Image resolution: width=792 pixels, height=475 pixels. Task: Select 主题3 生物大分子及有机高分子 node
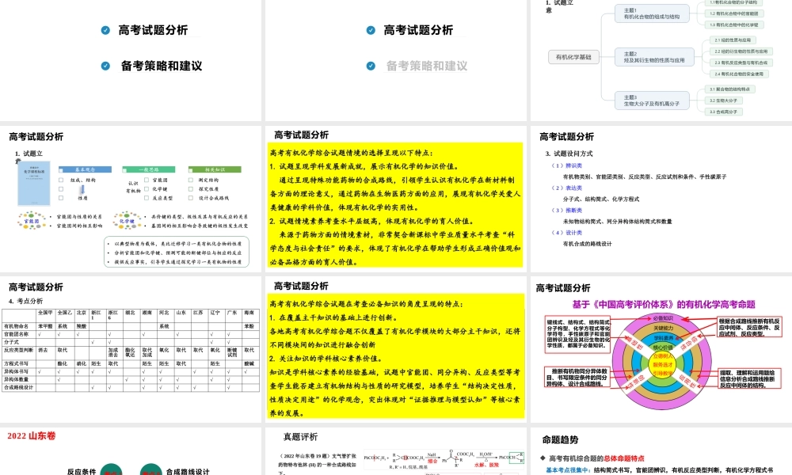point(652,101)
